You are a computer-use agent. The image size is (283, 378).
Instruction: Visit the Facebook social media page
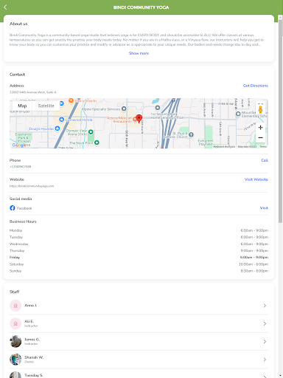pos(264,208)
